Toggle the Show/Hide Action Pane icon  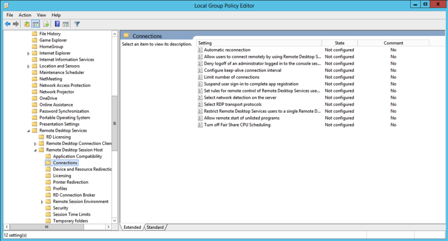(66, 24)
